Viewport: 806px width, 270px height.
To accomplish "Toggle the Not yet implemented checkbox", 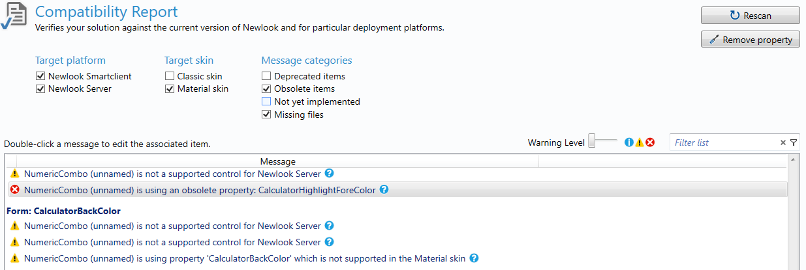I will (x=266, y=101).
